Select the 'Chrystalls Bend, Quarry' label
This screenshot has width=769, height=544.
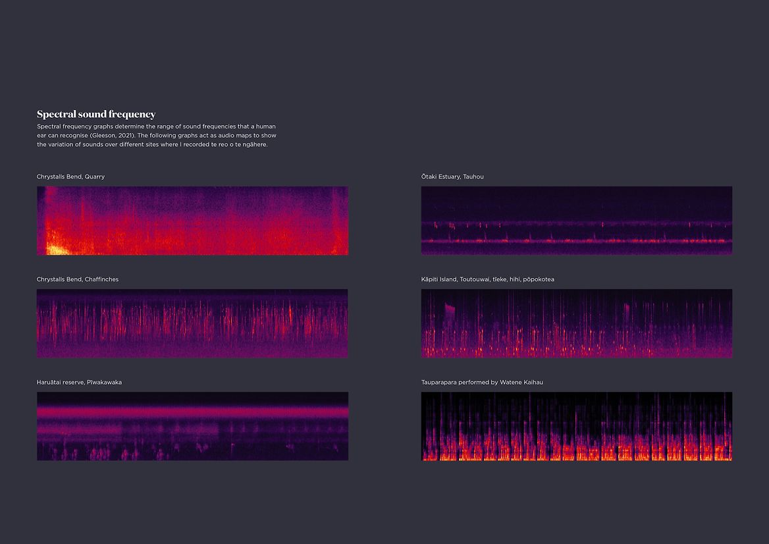point(70,177)
